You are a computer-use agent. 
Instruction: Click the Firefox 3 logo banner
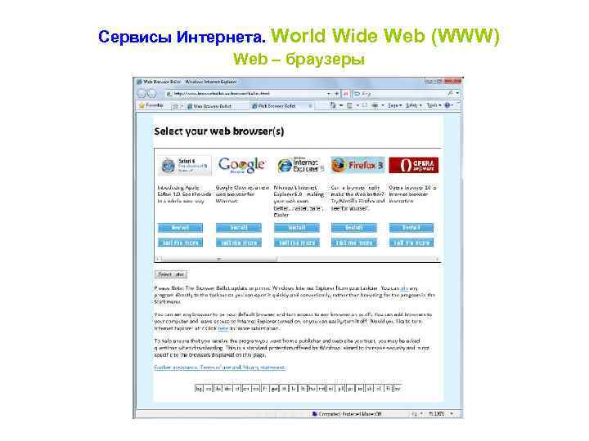tap(357, 165)
